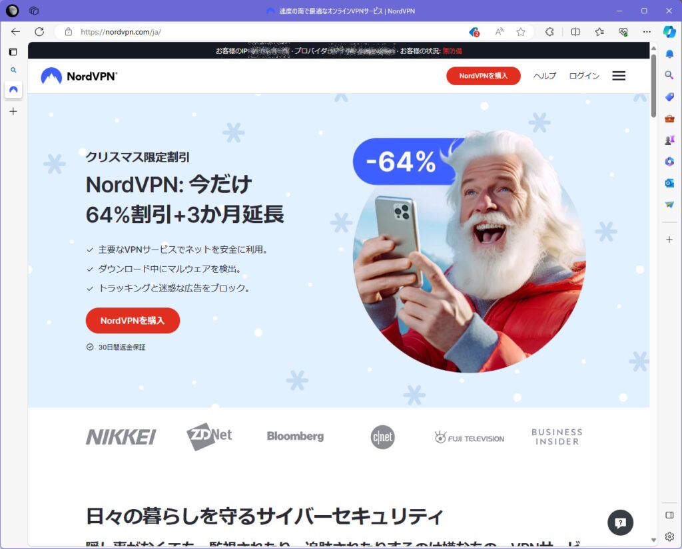Refresh the page with the reload icon

(x=39, y=32)
